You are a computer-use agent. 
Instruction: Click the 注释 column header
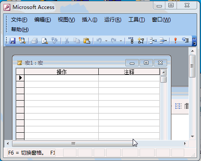(x=129, y=72)
